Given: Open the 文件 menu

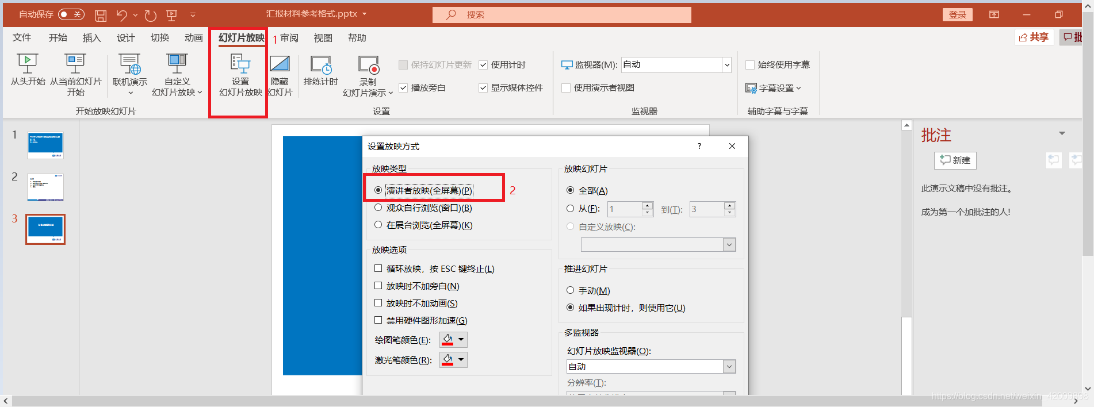Looking at the screenshot, I should click(x=22, y=37).
